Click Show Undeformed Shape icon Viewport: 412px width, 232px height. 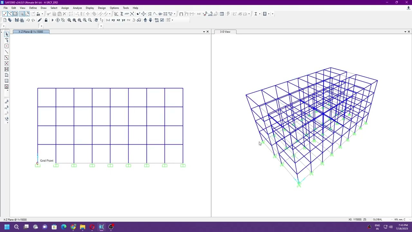pyautogui.click(x=181, y=14)
